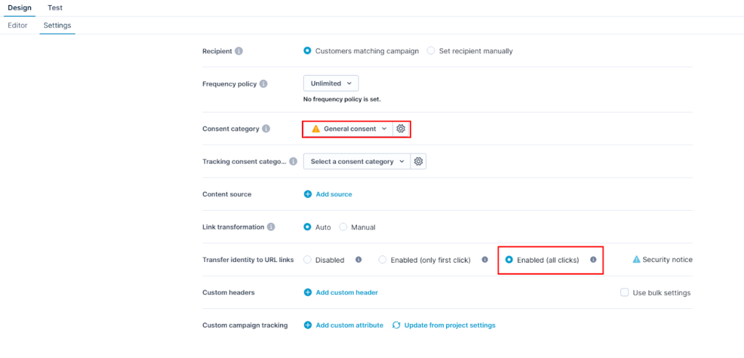The image size is (744, 358).
Task: Switch to the Test tab
Action: coord(55,8)
